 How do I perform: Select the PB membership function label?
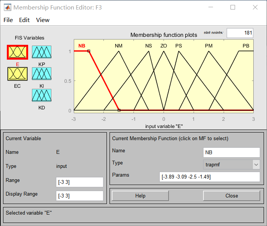[x=246, y=46]
